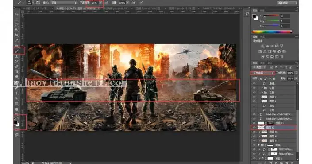Click the R value input field
Viewport: 312px width, 164px height.
click(x=285, y=16)
